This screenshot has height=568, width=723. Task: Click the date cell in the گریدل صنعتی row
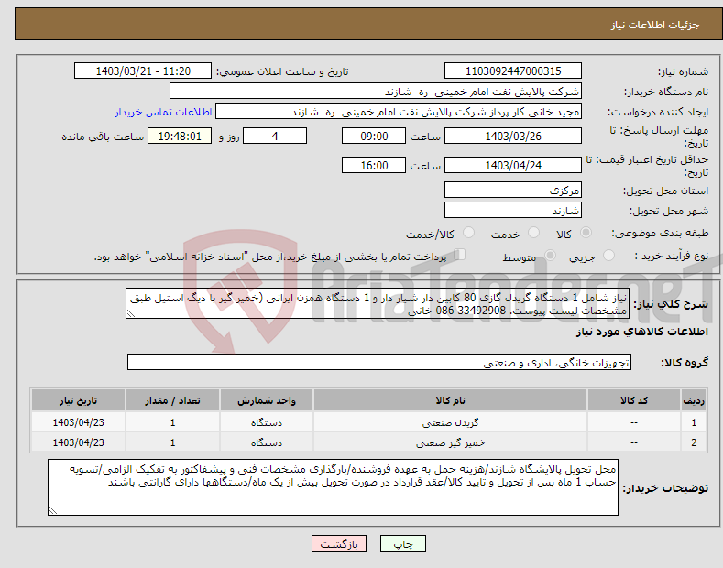[79, 422]
